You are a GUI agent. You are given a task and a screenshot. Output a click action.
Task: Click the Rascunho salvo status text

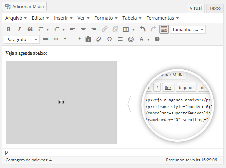[x=192, y=160]
